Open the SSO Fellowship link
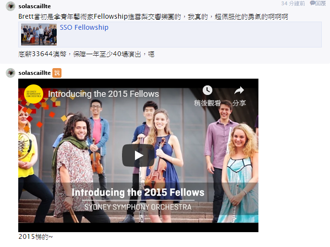The width and height of the screenshot is (330, 247). (x=84, y=27)
